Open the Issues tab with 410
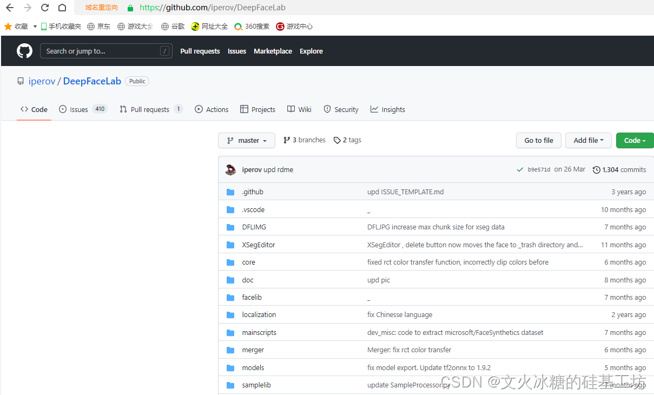The width and height of the screenshot is (654, 395). tap(83, 109)
